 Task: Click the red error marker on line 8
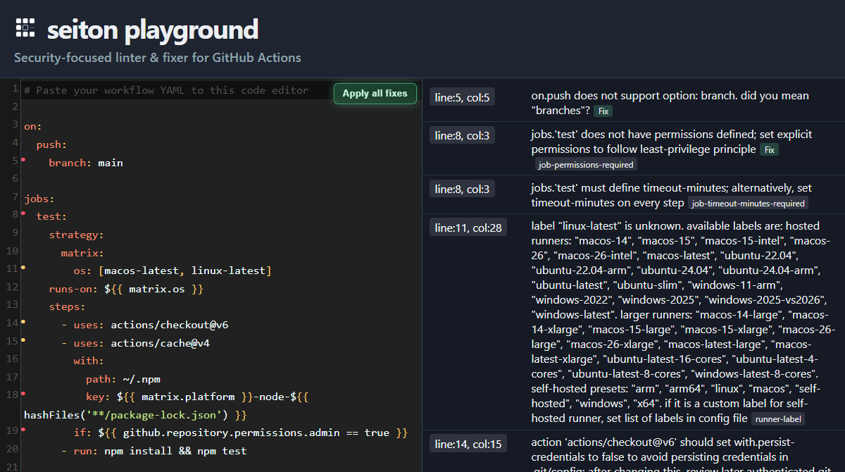click(23, 213)
